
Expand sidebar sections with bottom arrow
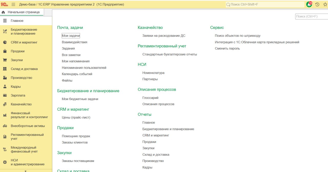point(25,170)
